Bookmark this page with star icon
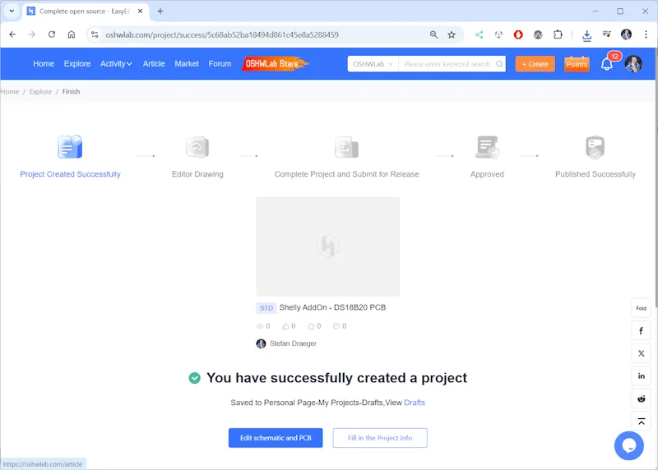 452,35
